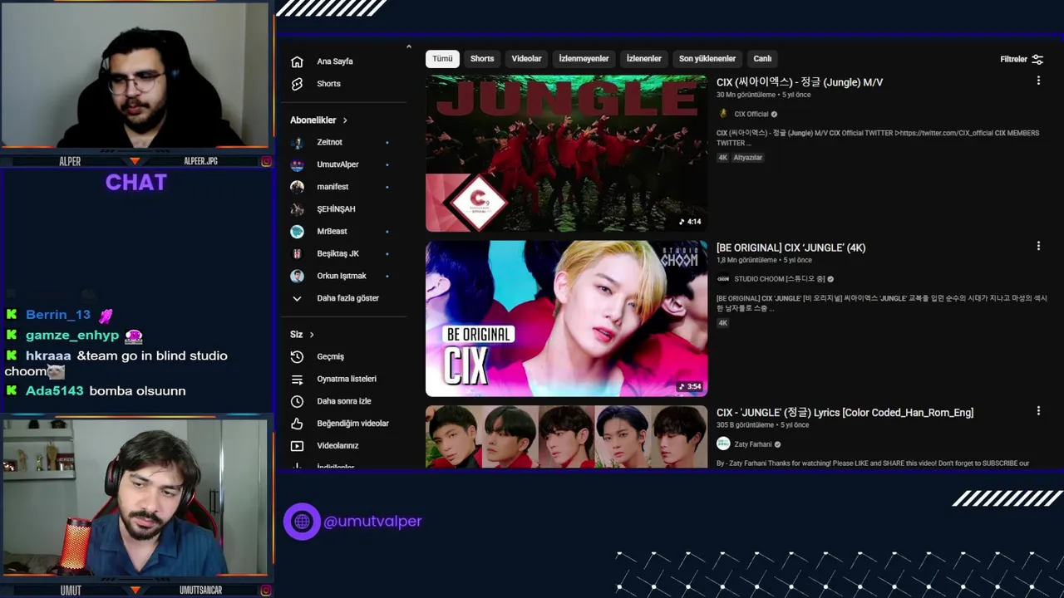Open CIX JUNGLE Lyrics Color Coded title

(x=845, y=413)
